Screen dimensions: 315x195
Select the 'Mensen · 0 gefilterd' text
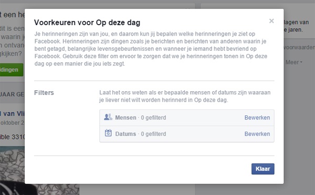(141, 117)
